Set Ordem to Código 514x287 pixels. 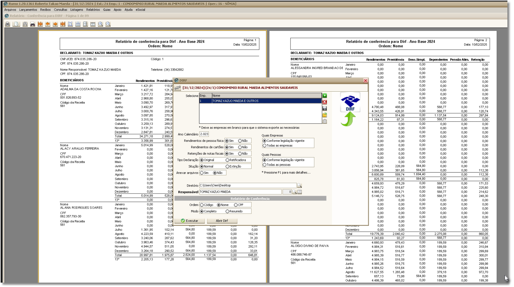point(207,205)
